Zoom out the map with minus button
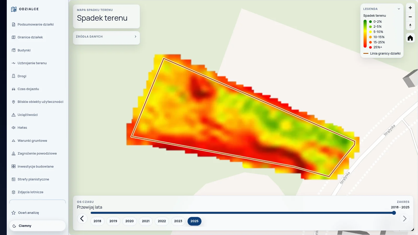 410,17
